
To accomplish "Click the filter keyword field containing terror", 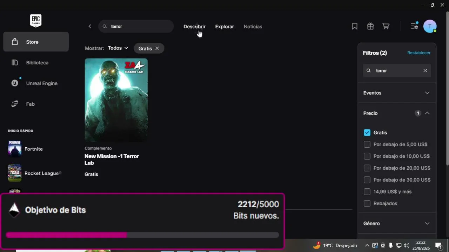I will point(397,70).
